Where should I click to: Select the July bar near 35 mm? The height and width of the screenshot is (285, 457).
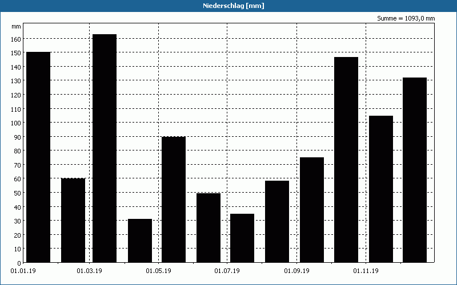[x=242, y=238]
